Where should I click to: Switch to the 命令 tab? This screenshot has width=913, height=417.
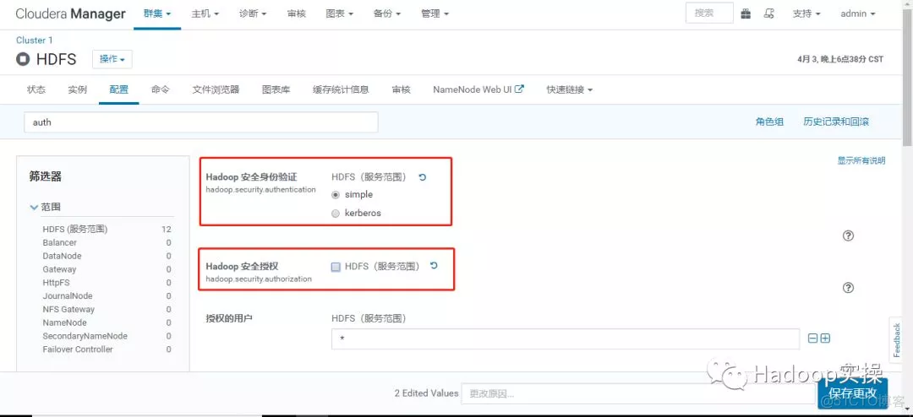(160, 89)
